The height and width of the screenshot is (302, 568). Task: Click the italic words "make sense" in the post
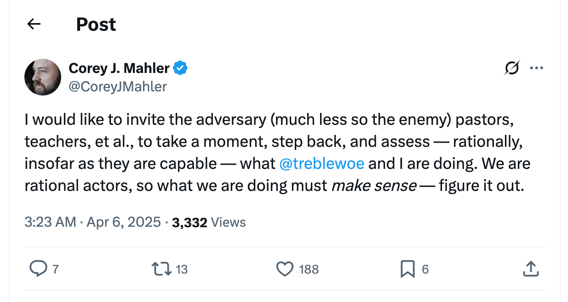tap(373, 186)
